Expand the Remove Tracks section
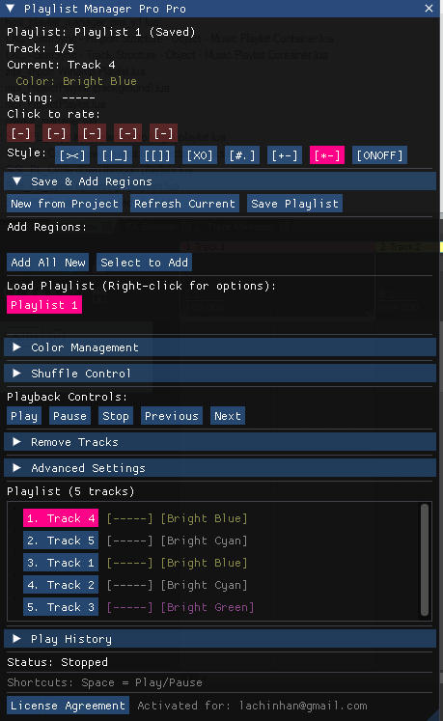 click(220, 442)
